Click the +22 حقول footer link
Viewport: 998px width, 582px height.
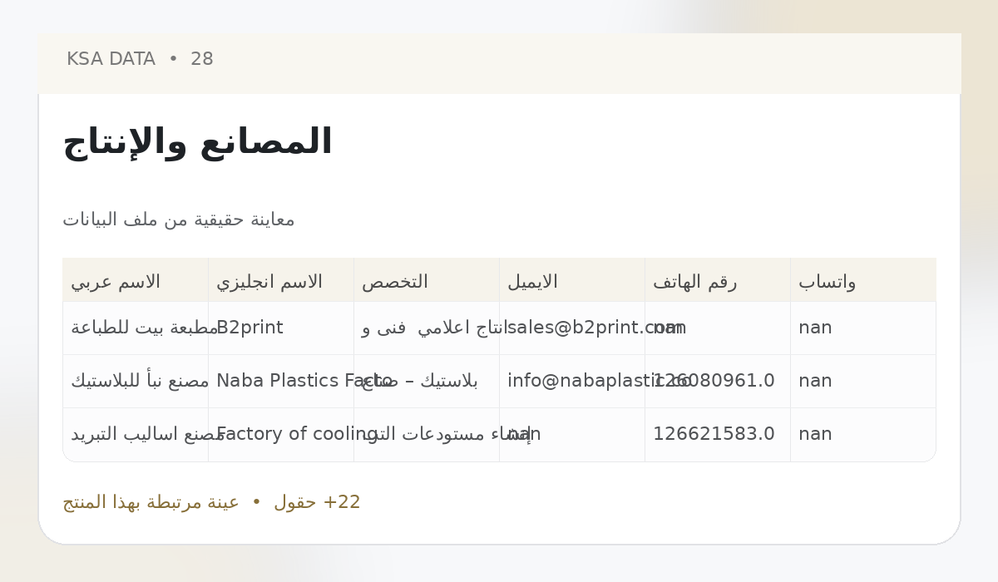317,503
